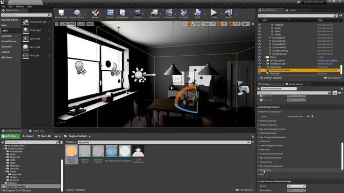Click the array trash delete icon
The width and height of the screenshot is (344, 193).
[312, 116]
